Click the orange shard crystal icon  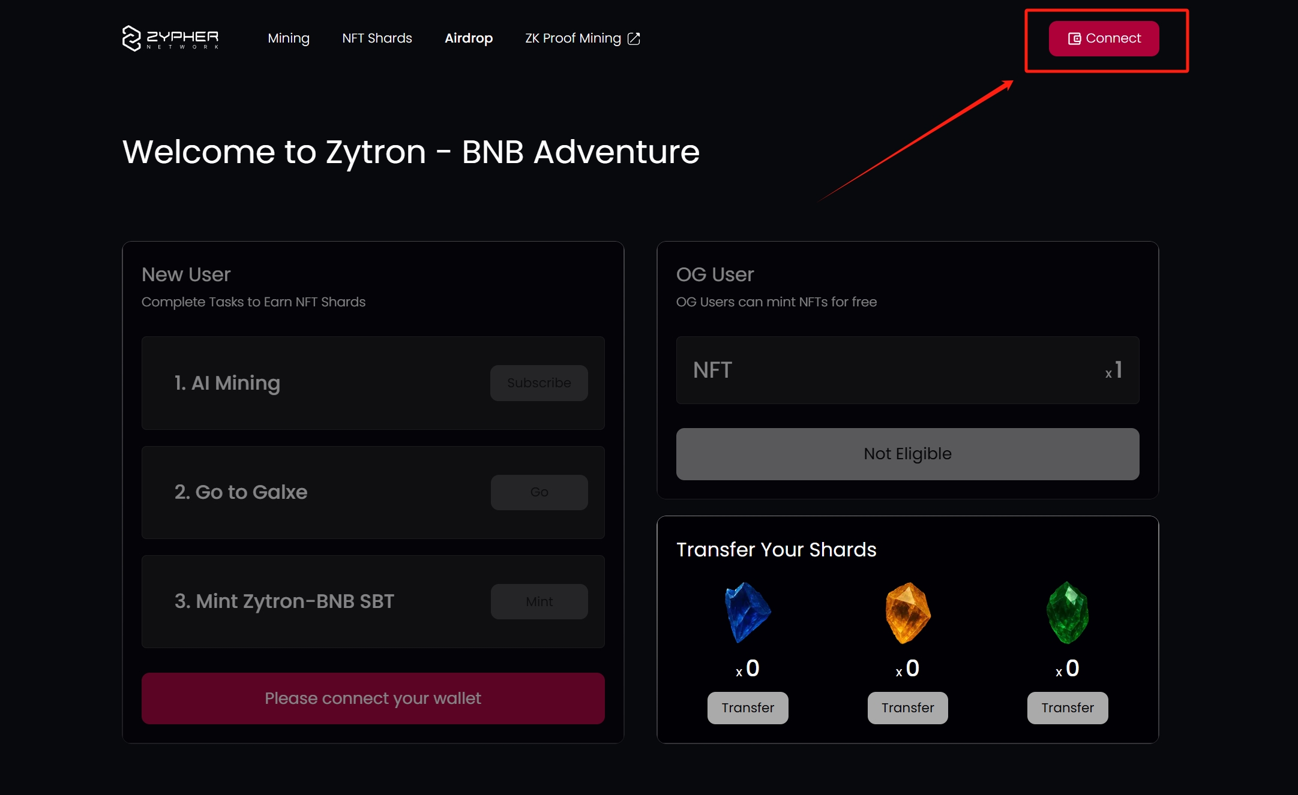click(x=907, y=612)
